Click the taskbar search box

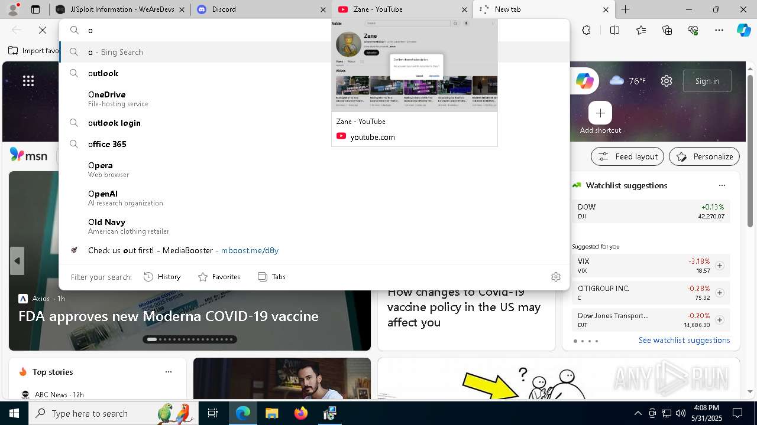point(114,413)
